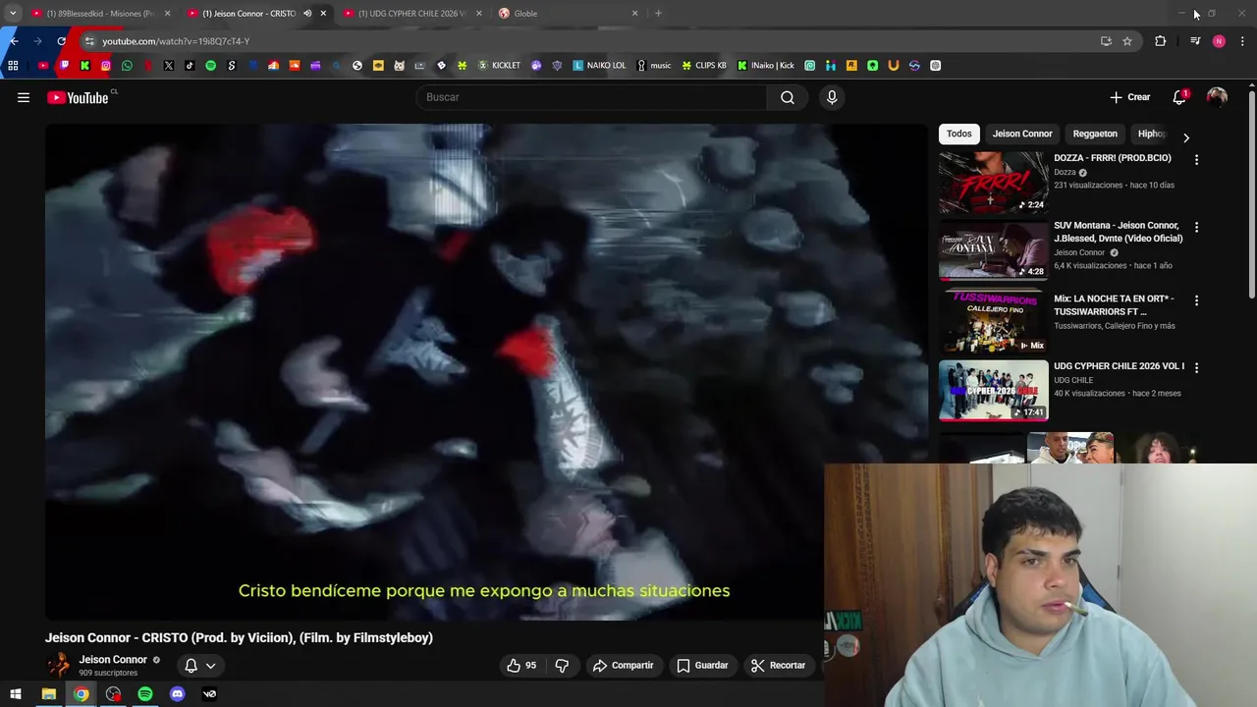Open File Explorer from the taskbar

[48, 694]
